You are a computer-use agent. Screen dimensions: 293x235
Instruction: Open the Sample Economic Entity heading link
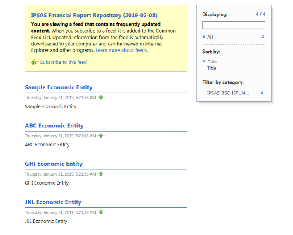click(59, 87)
